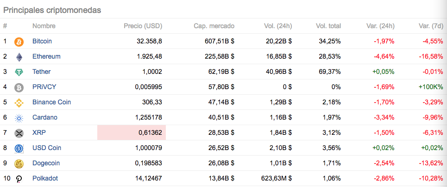
Task: Click Binance Coin market cap 47,14B $
Action: [x=221, y=102]
